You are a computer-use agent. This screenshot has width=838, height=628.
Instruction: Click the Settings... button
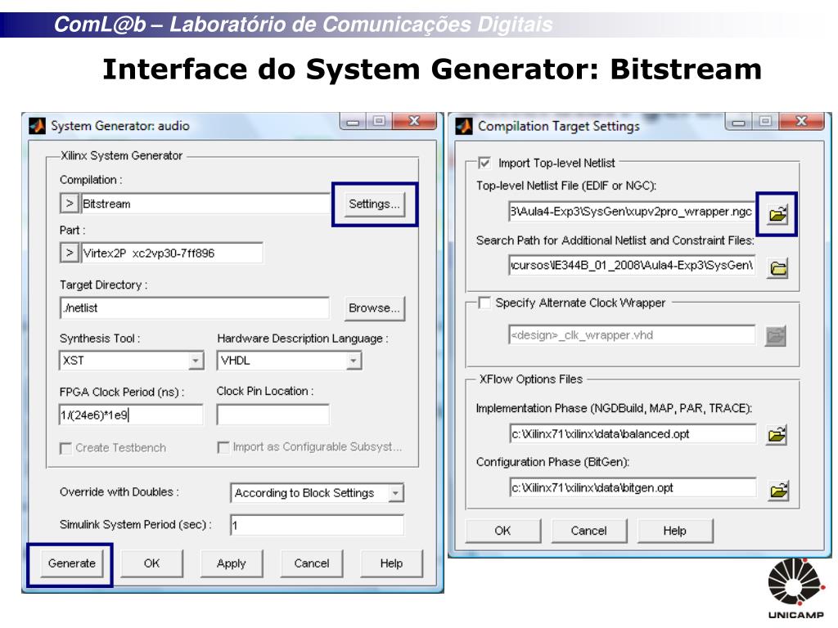[374, 204]
